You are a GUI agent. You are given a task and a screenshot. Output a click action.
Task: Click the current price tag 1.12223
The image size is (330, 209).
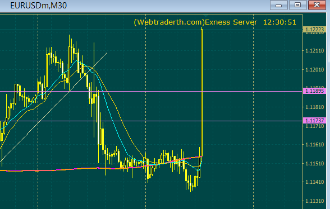[x=314, y=30]
